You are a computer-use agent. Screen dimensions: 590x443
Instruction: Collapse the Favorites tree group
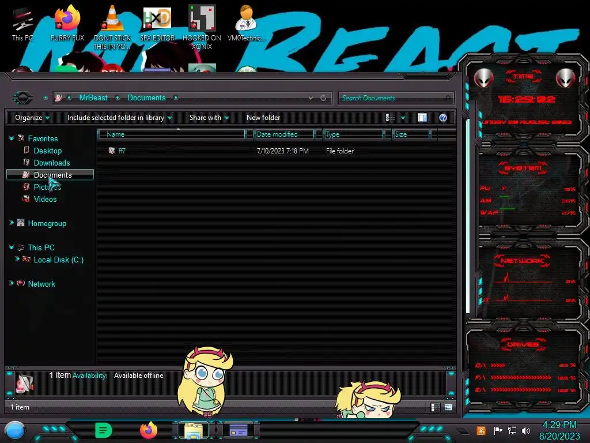point(12,138)
